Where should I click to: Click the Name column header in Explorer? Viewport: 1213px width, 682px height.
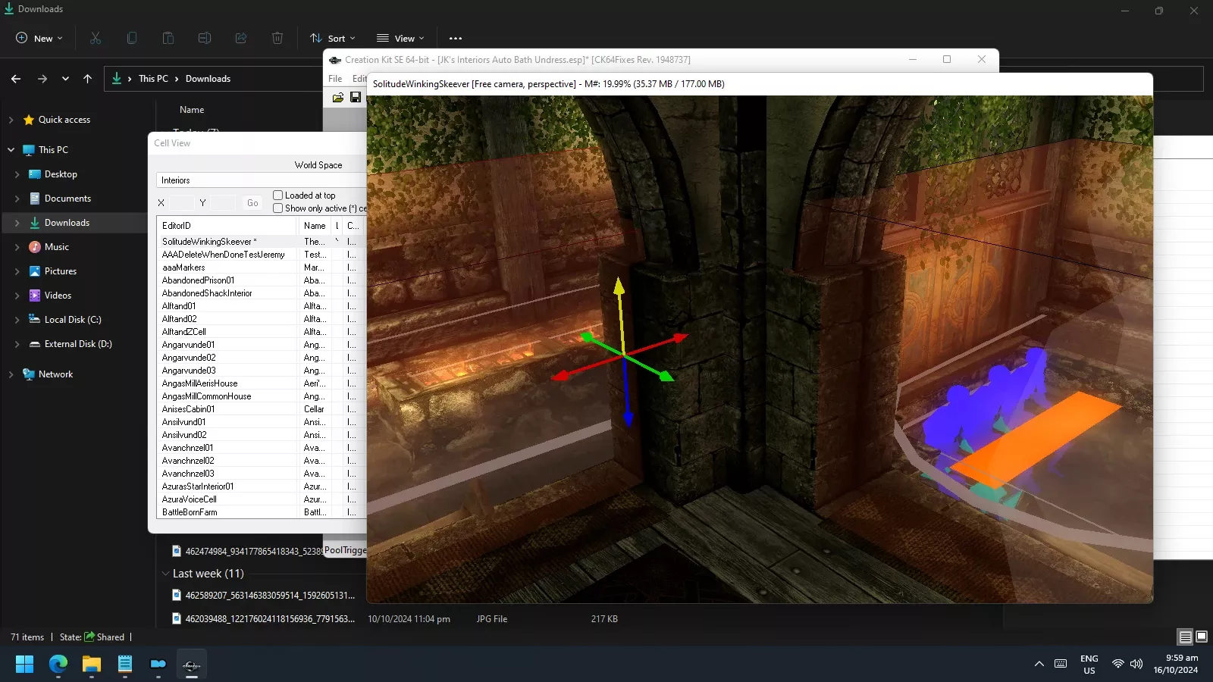tap(192, 110)
